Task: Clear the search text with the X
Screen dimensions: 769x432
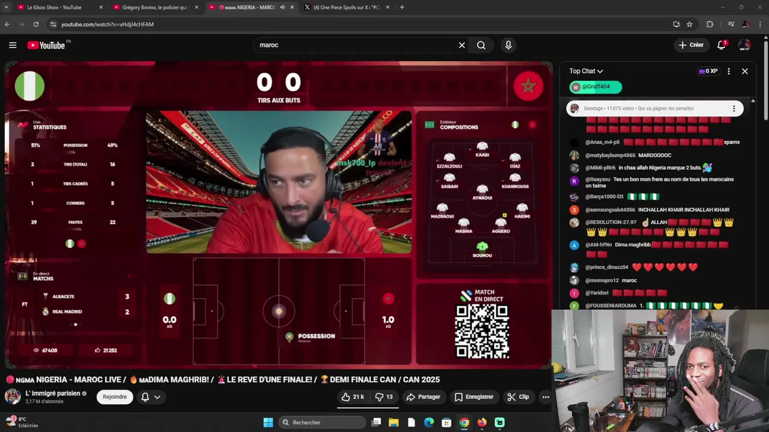Action: [462, 45]
